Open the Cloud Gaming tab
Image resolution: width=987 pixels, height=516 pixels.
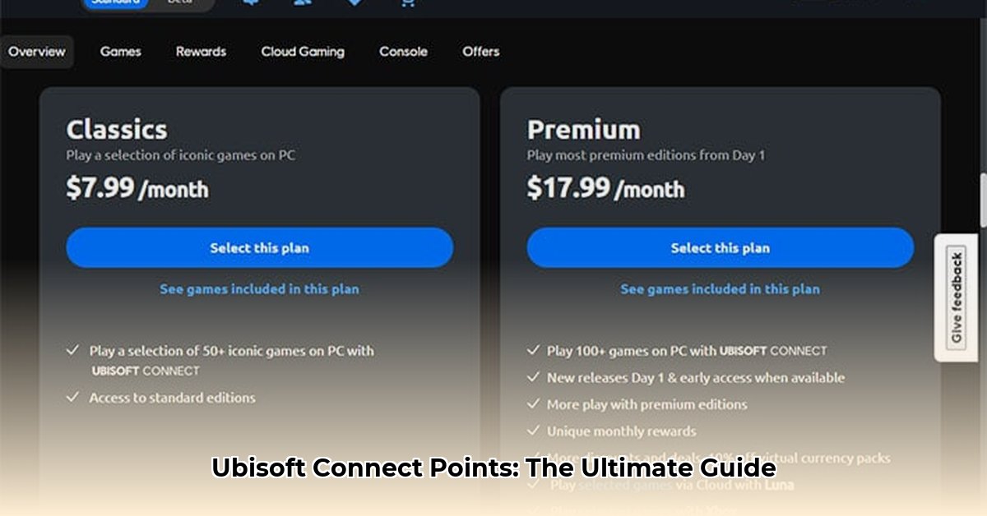pyautogui.click(x=303, y=52)
